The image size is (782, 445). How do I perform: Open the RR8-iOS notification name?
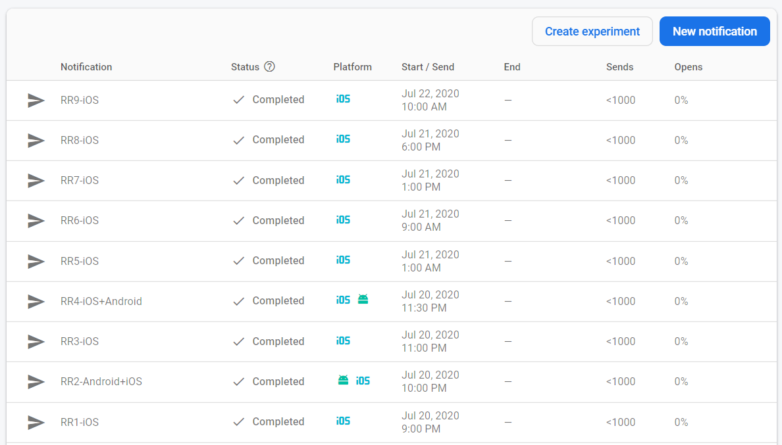pyautogui.click(x=80, y=141)
